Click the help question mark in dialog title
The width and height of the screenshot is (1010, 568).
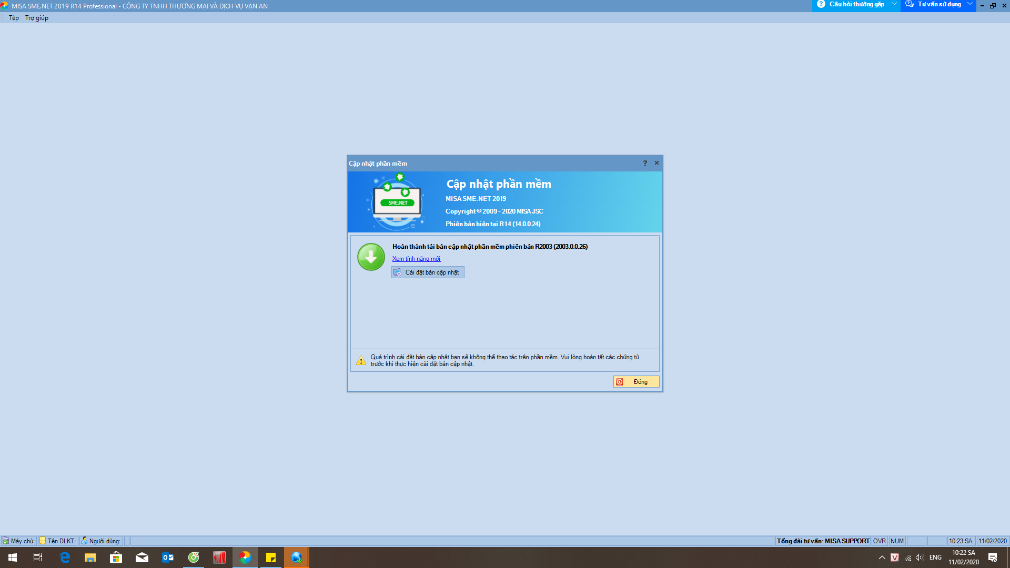pyautogui.click(x=645, y=163)
